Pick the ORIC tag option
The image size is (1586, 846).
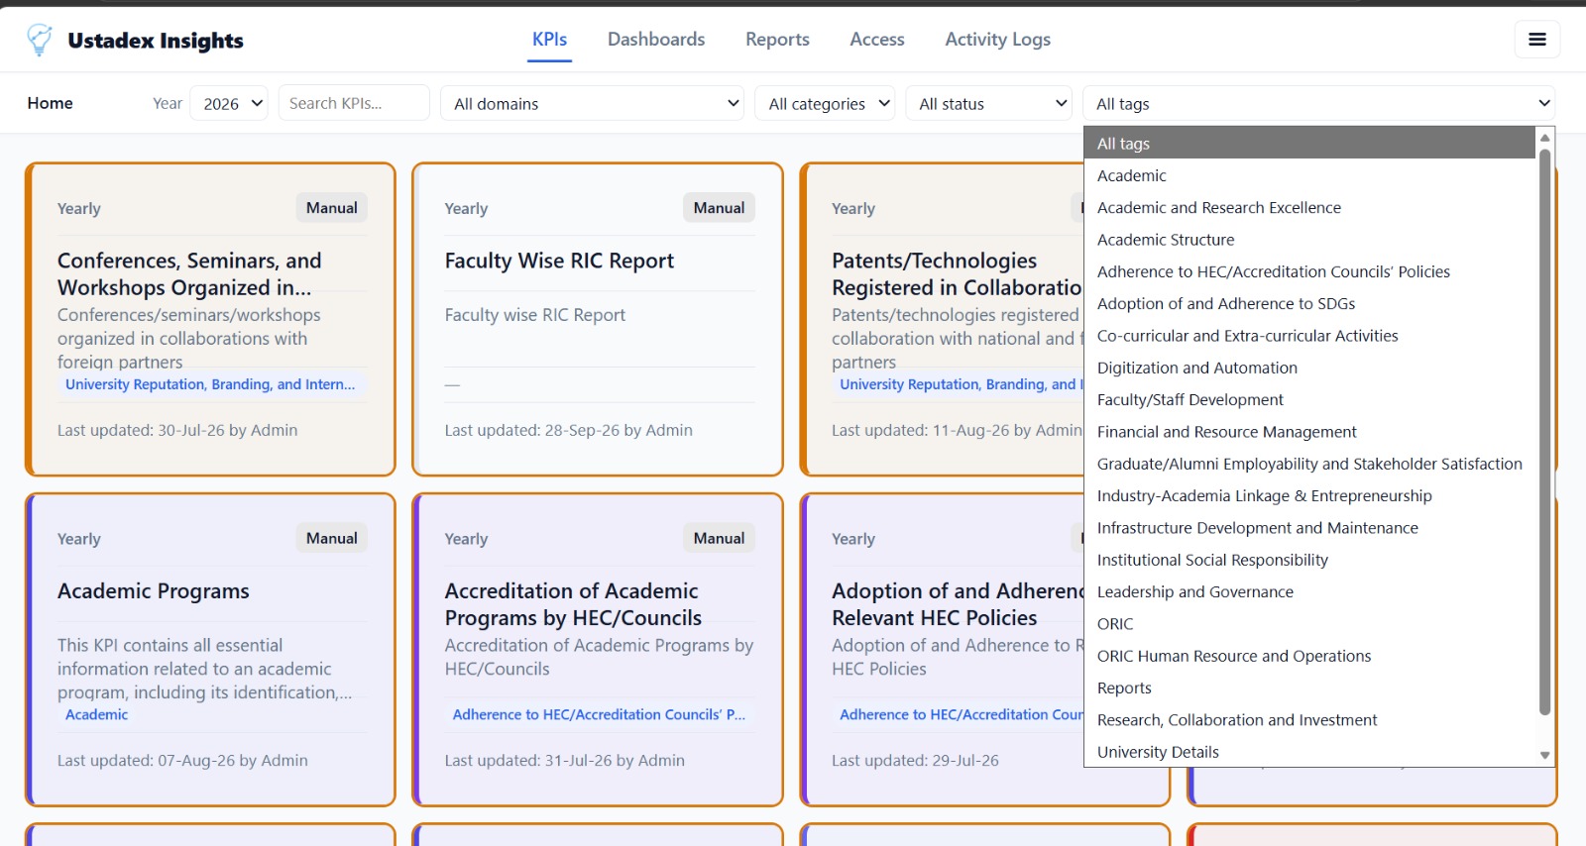tap(1309, 624)
